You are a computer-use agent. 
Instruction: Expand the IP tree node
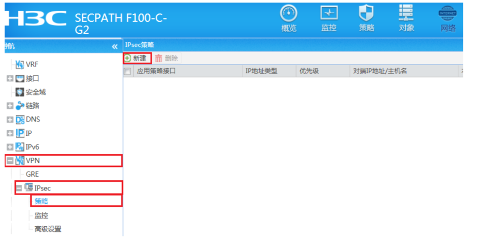[x=10, y=133]
